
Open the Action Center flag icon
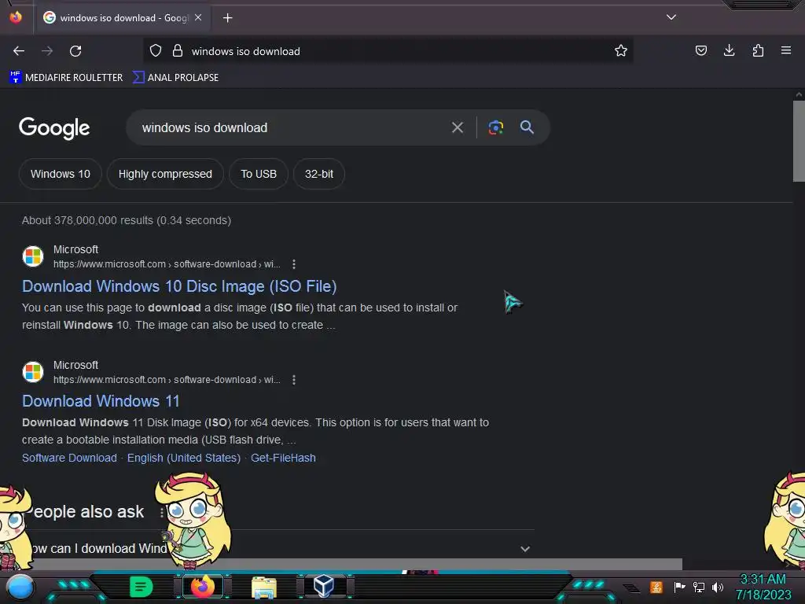pyautogui.click(x=679, y=587)
